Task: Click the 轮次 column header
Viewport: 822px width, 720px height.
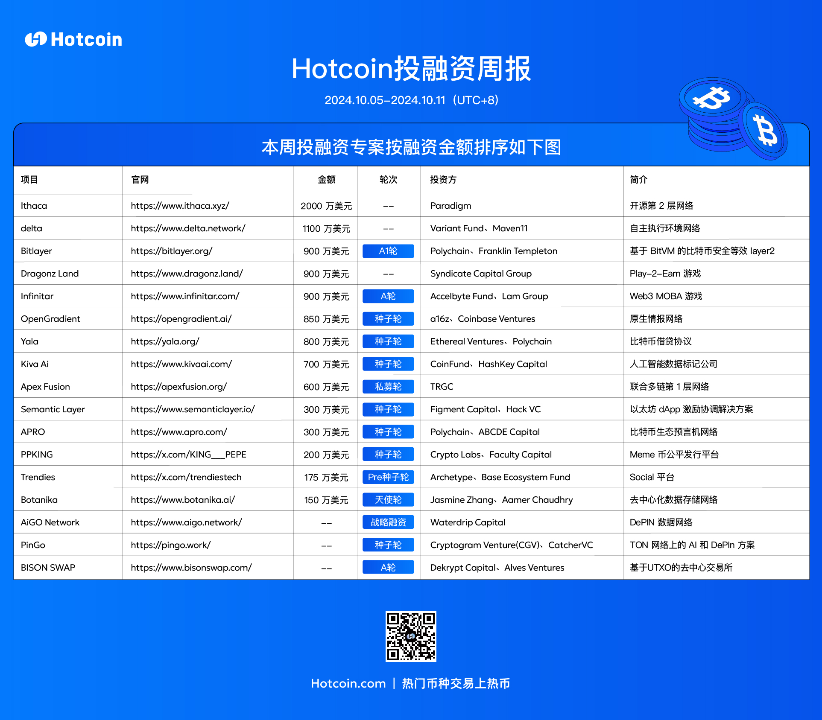Action: tap(388, 180)
